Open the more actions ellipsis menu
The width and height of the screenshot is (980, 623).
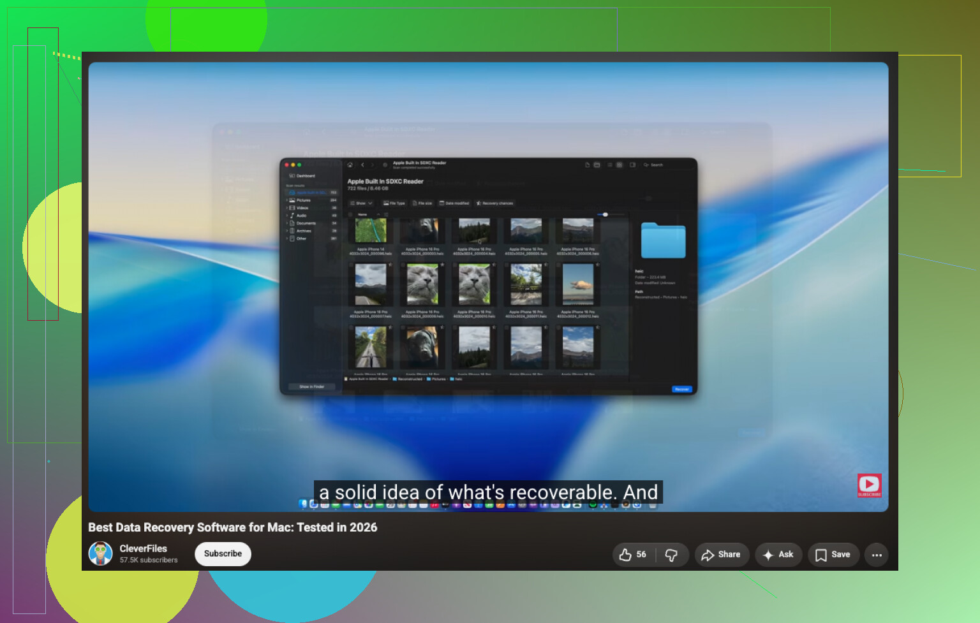877,555
